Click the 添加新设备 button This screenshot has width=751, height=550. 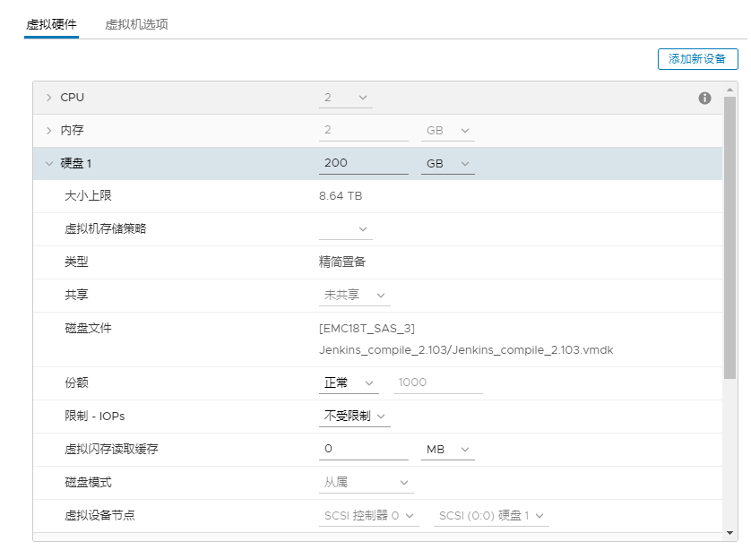(x=697, y=59)
